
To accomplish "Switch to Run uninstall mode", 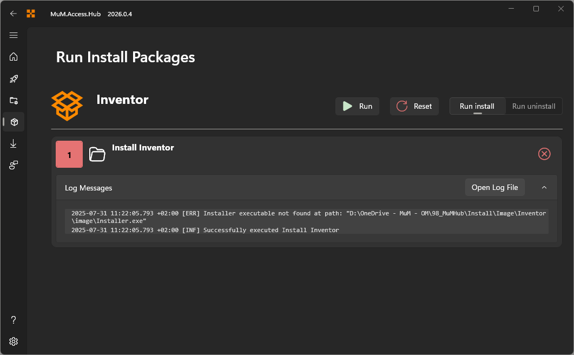I will pyautogui.click(x=533, y=106).
